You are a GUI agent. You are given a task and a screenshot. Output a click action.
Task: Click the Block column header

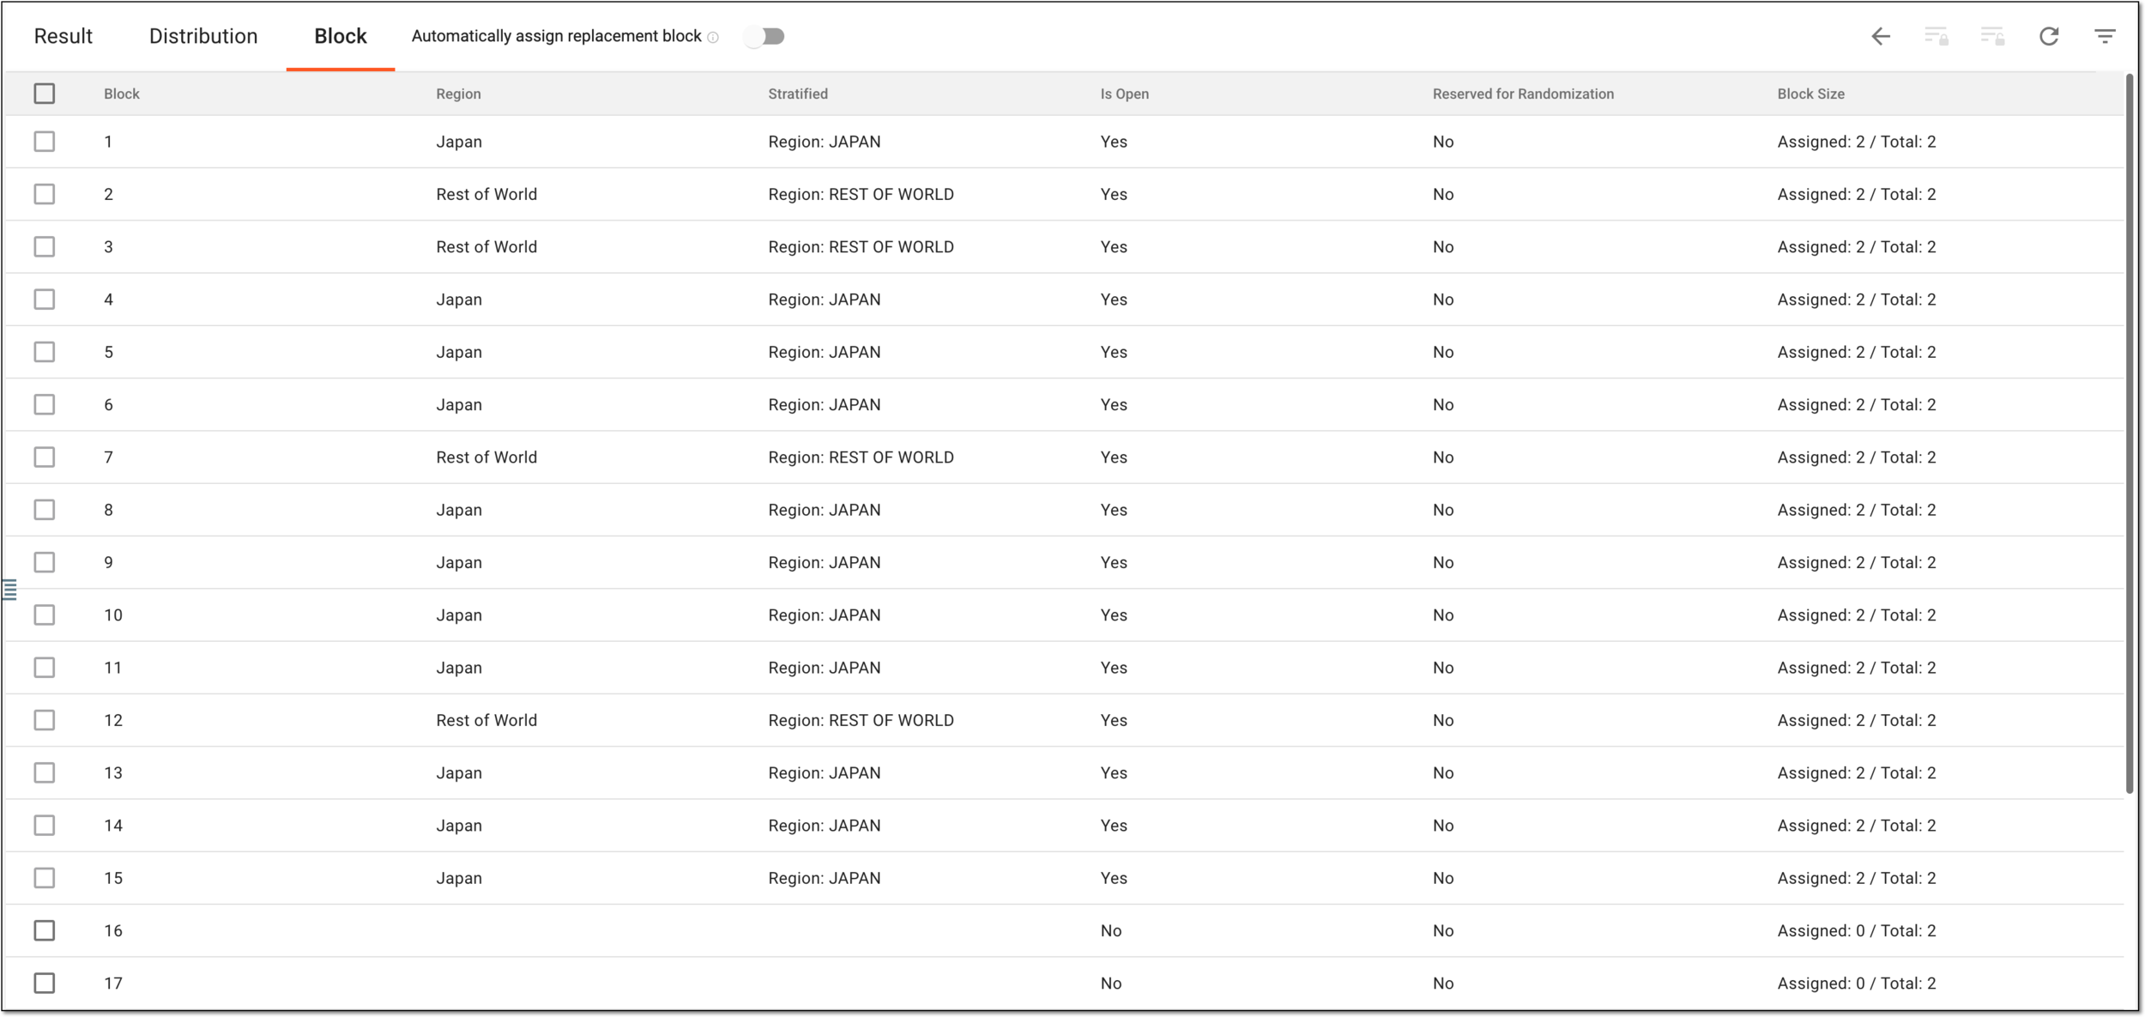click(122, 94)
